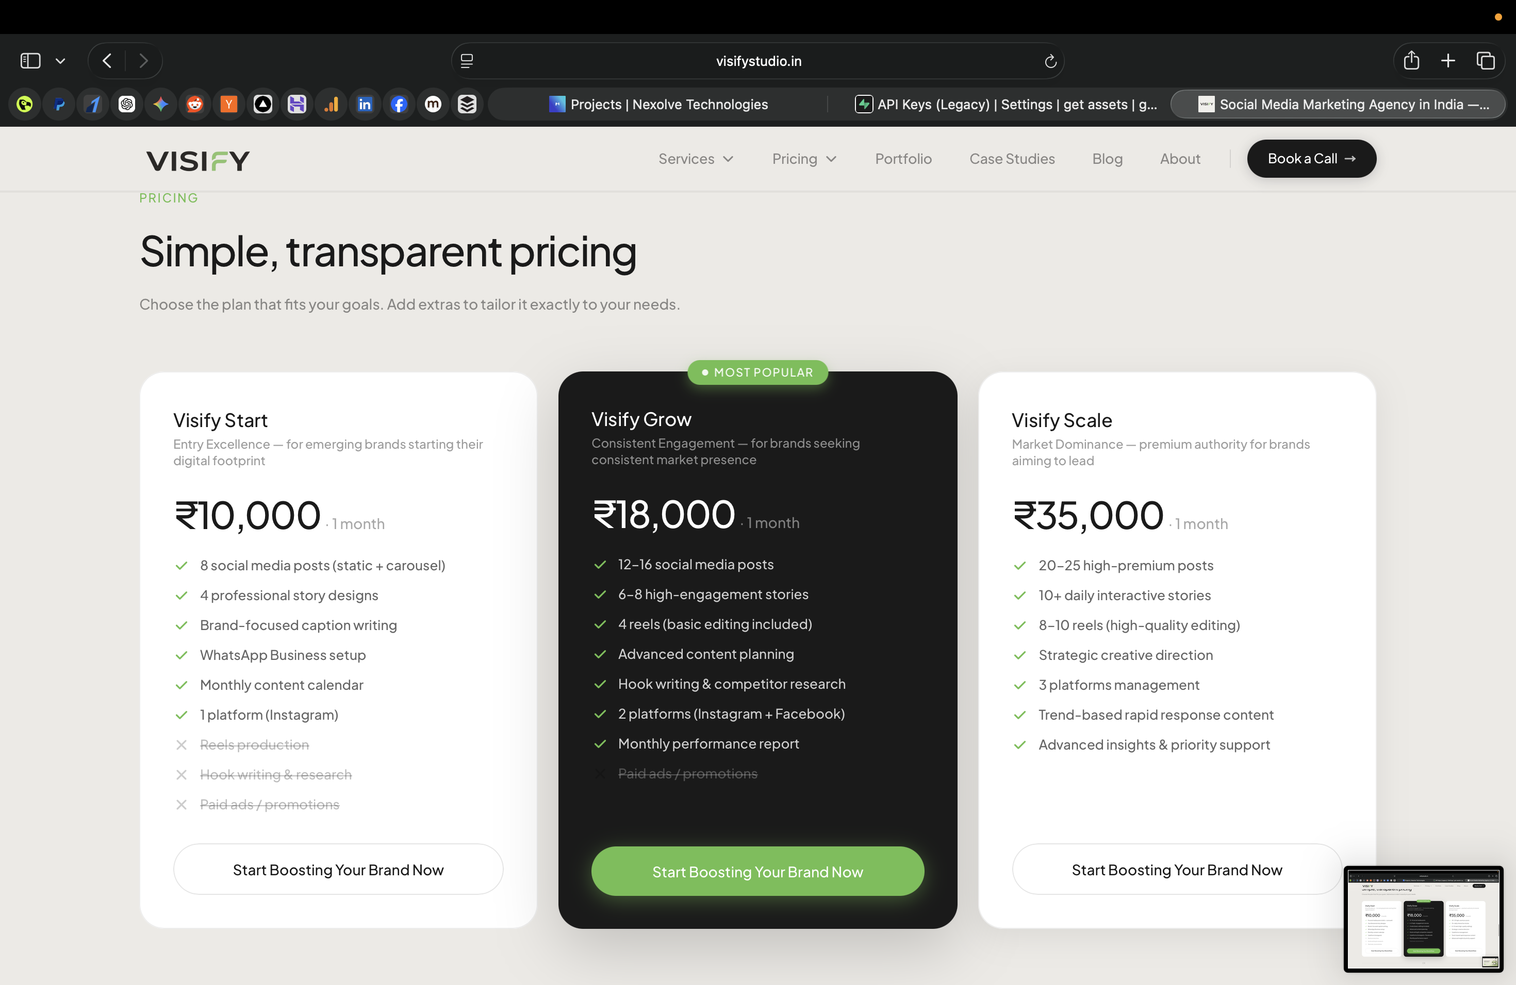Open the Google Analytics pinned tab
The image size is (1516, 985).
click(331, 105)
